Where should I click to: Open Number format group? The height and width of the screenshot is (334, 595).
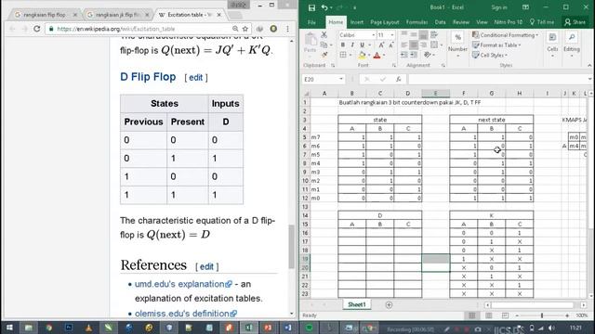(x=457, y=44)
